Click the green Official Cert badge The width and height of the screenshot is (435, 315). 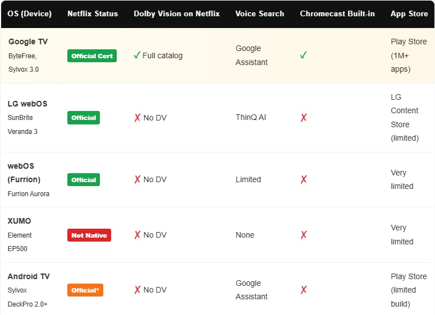pyautogui.click(x=92, y=56)
